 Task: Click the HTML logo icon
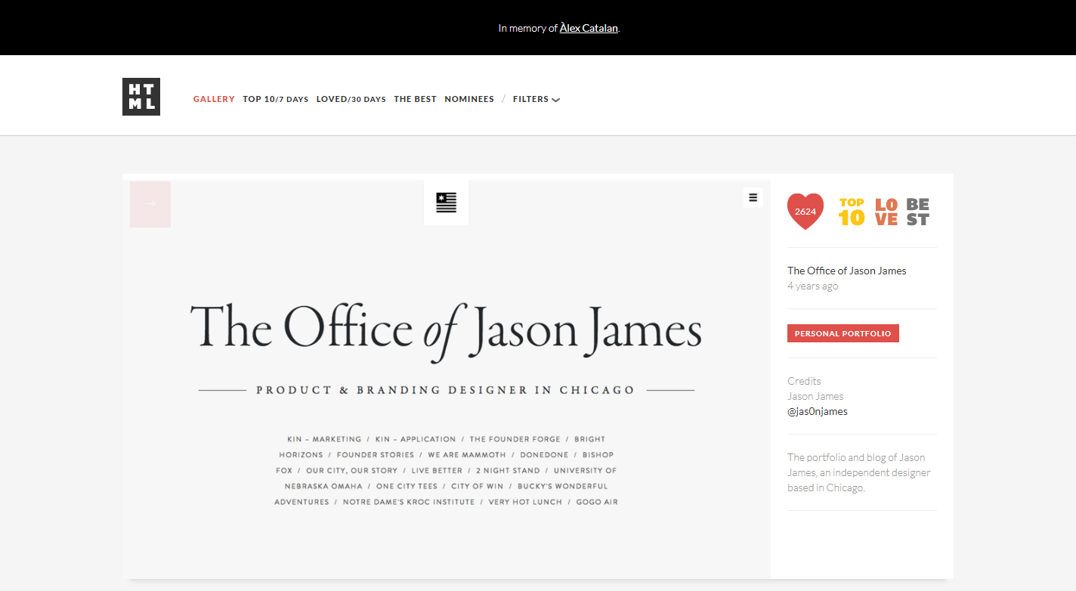click(x=141, y=97)
